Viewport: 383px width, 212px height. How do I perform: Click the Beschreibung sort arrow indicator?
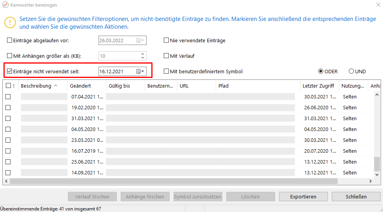(x=56, y=86)
